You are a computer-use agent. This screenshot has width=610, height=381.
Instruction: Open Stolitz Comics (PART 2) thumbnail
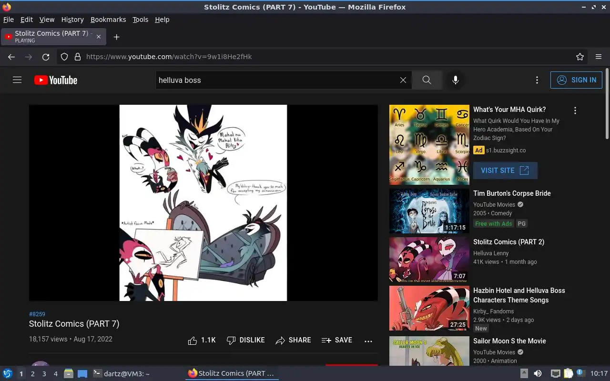429,260
